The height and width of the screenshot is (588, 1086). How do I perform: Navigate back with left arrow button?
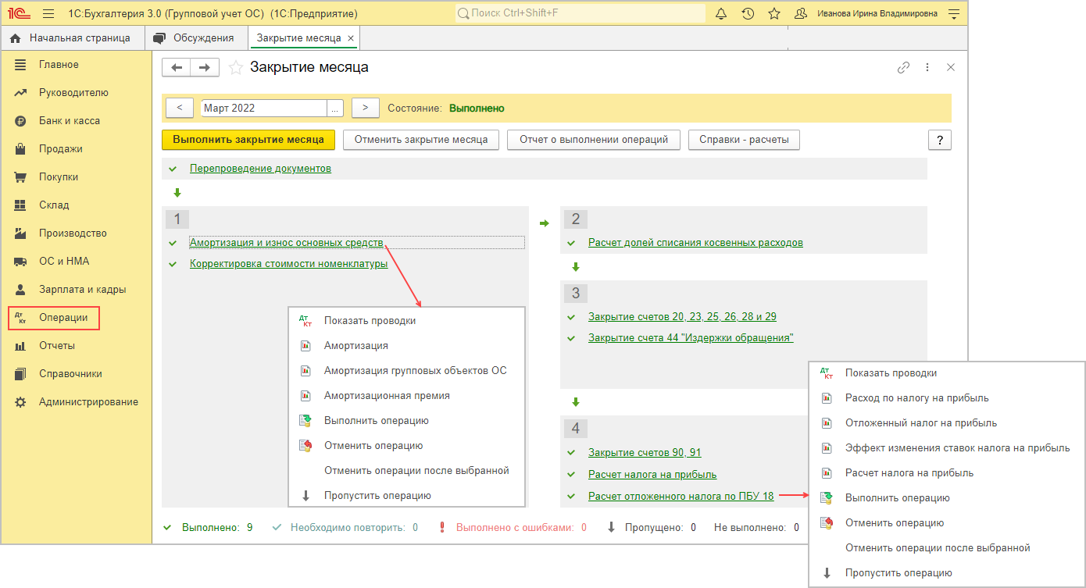177,68
